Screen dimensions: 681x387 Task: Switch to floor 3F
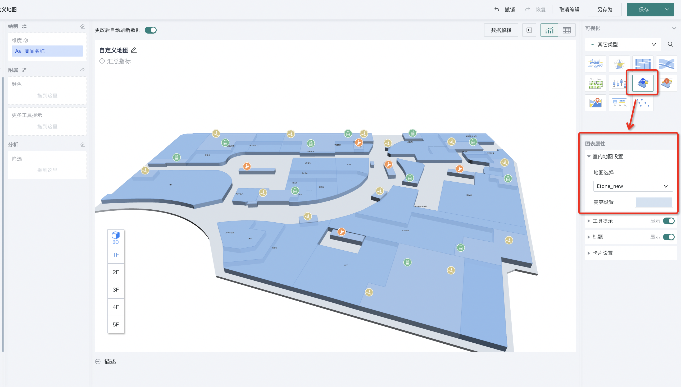[116, 290]
